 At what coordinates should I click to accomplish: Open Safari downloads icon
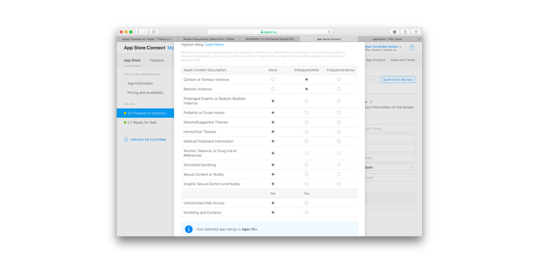point(394,32)
